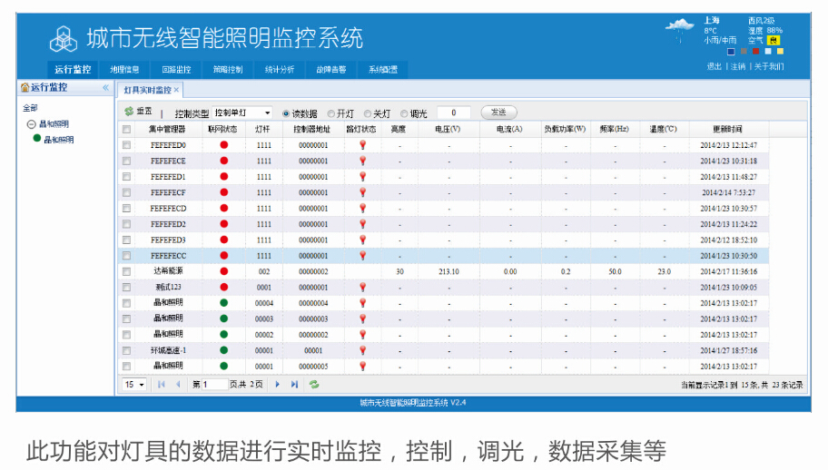Click the 重置 reset icon
Image resolution: width=828 pixels, height=470 pixels.
pos(129,112)
